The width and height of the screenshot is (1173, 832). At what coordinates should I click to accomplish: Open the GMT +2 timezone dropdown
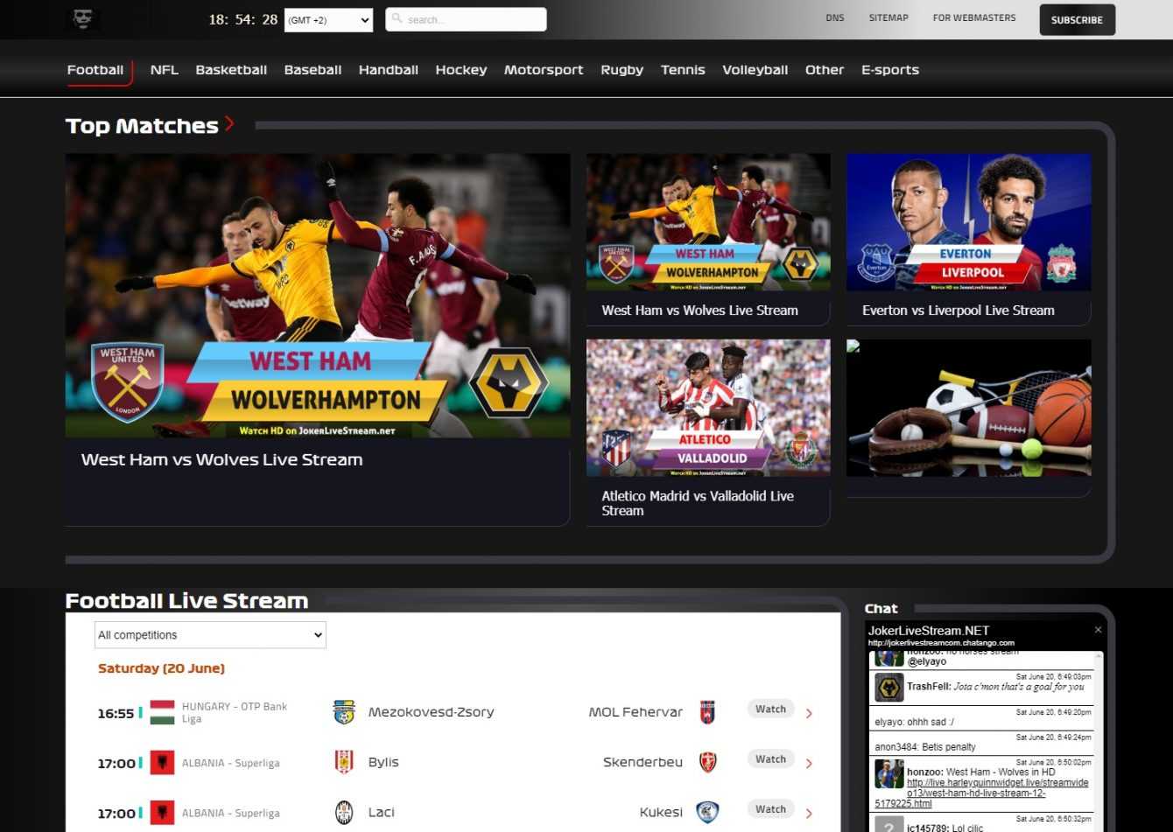(328, 20)
